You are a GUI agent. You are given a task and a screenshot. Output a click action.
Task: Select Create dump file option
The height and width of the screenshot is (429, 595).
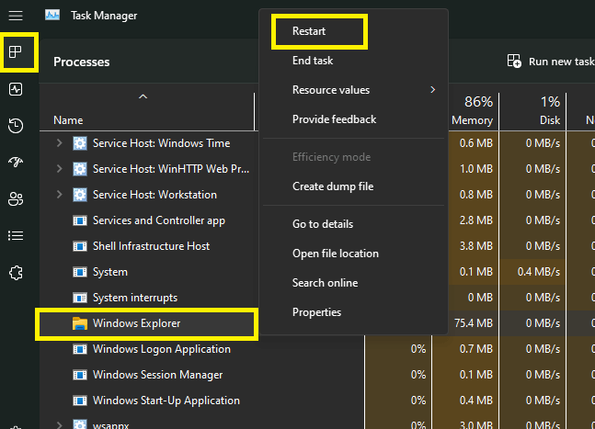tap(333, 186)
